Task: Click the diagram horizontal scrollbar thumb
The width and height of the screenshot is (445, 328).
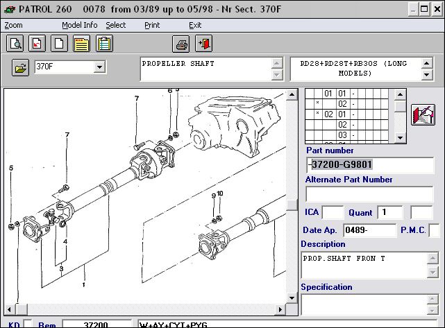Action: click(x=22, y=309)
